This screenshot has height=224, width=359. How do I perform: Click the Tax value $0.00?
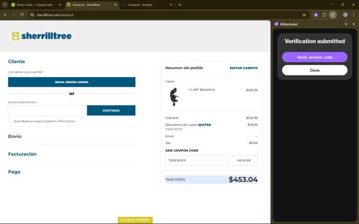pyautogui.click(x=253, y=143)
